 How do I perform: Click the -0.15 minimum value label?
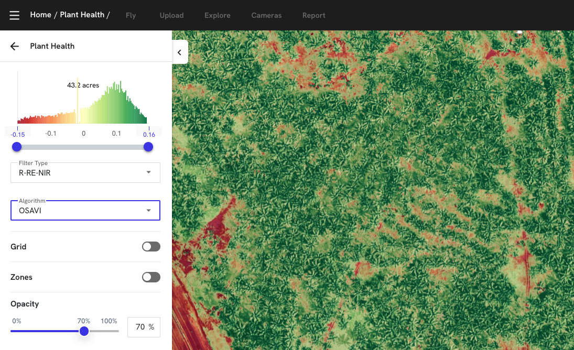pyautogui.click(x=18, y=134)
